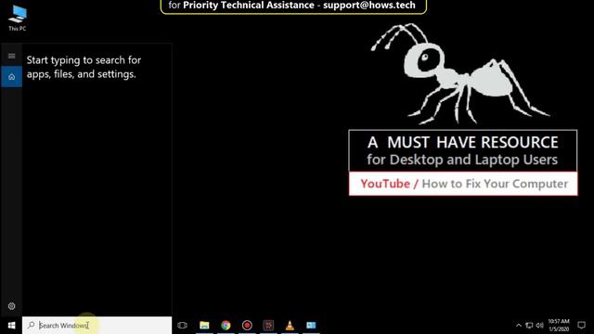Open Task View from the taskbar
Image resolution: width=594 pixels, height=334 pixels.
(182, 326)
